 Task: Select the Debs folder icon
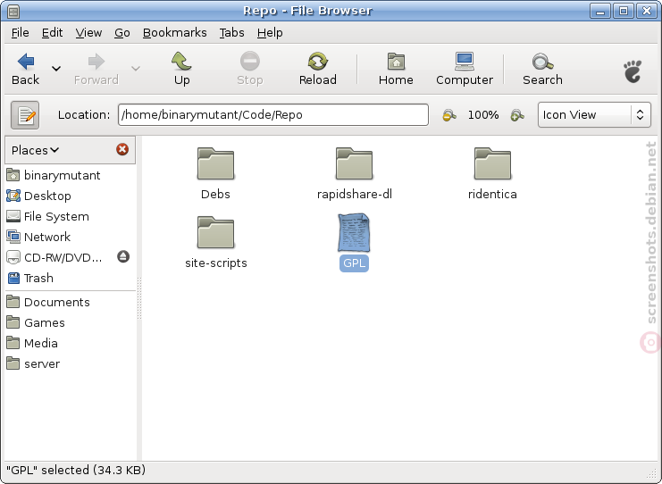pos(215,163)
